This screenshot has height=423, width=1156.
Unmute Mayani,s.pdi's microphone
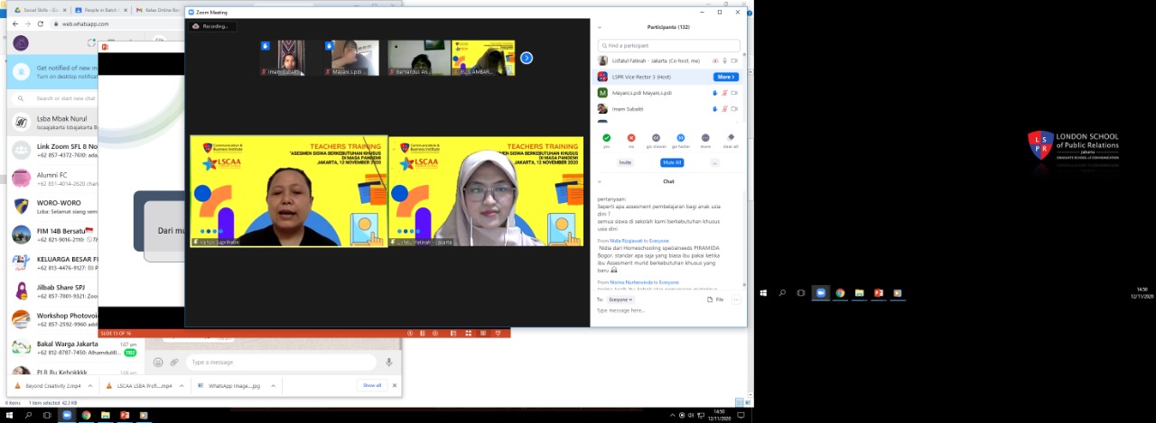(x=724, y=93)
